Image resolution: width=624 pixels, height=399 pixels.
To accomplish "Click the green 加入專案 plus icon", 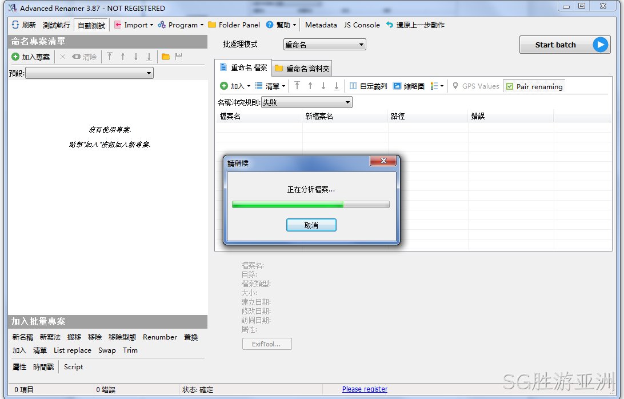I will click(15, 57).
